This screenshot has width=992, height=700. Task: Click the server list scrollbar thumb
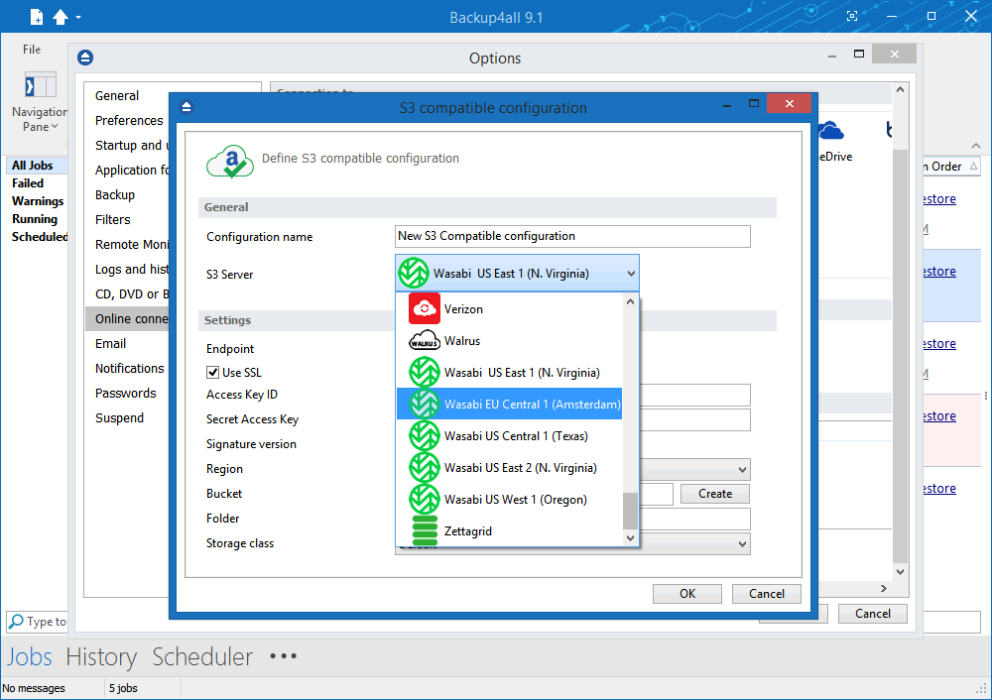[x=630, y=511]
